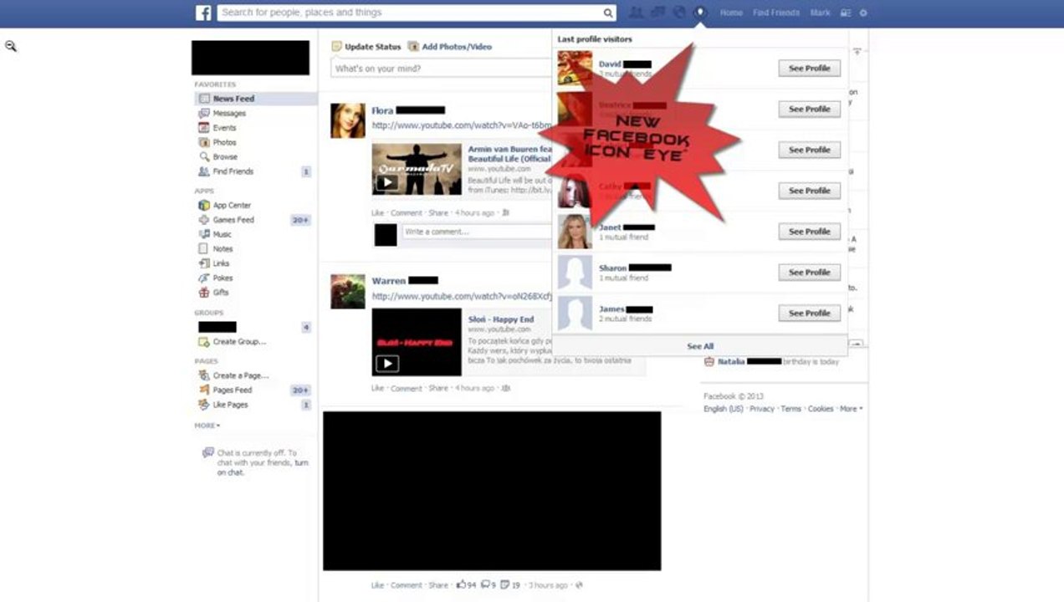
Task: Click the Like Pages icon
Action: [x=204, y=405]
